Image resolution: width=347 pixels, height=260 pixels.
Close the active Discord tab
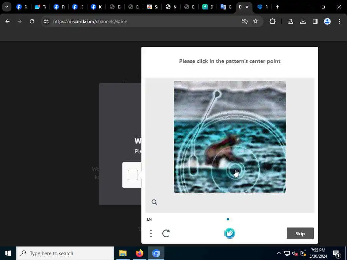tap(247, 7)
